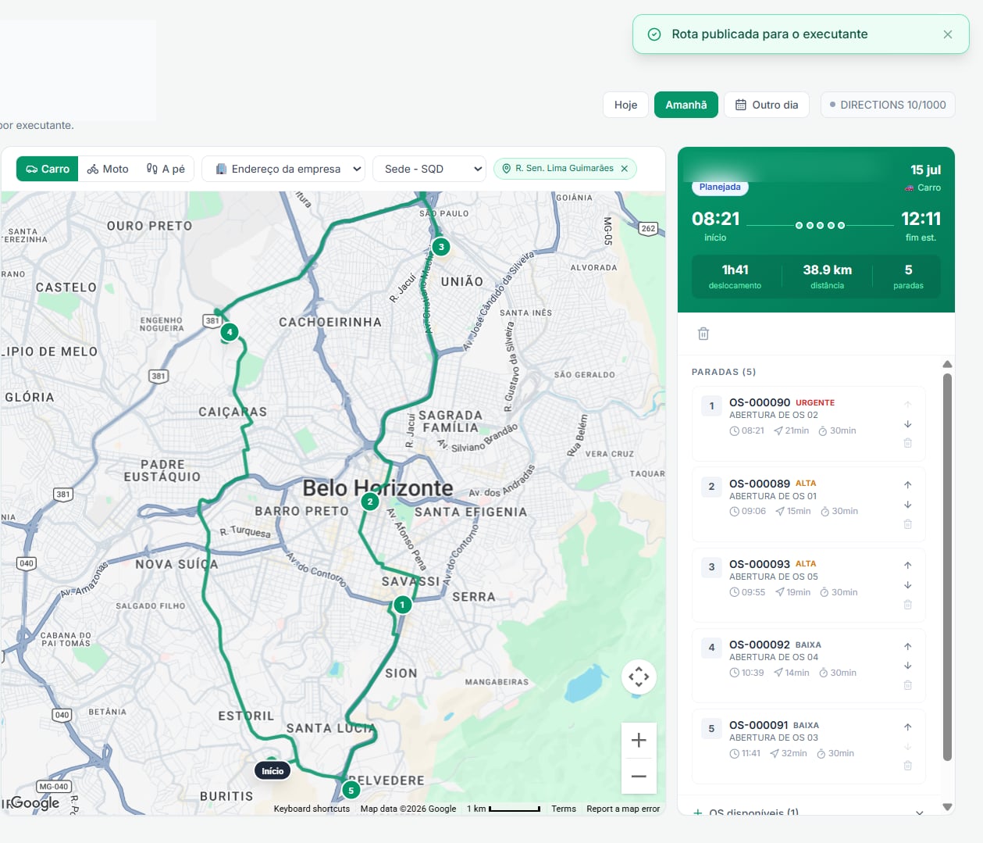Close the 'Rota publicada' notification

[x=947, y=34]
